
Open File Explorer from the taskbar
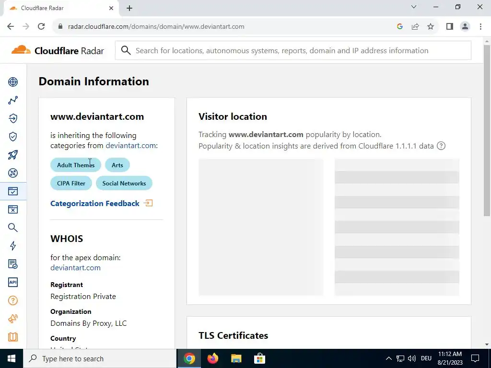pyautogui.click(x=236, y=358)
